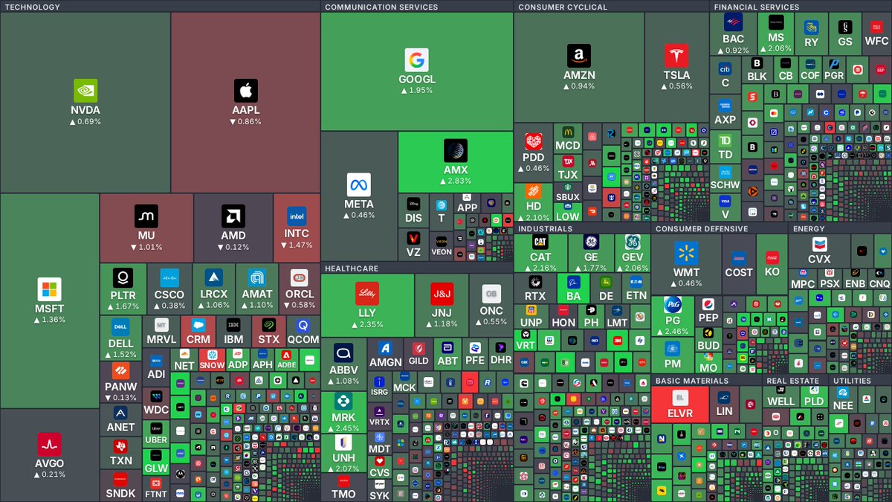Select the Tesla logo above TSLA

(x=676, y=57)
